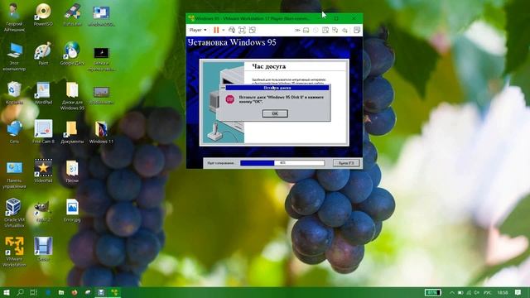Select the Сеть network desktop icon
This screenshot has width=530, height=298.
point(14,132)
